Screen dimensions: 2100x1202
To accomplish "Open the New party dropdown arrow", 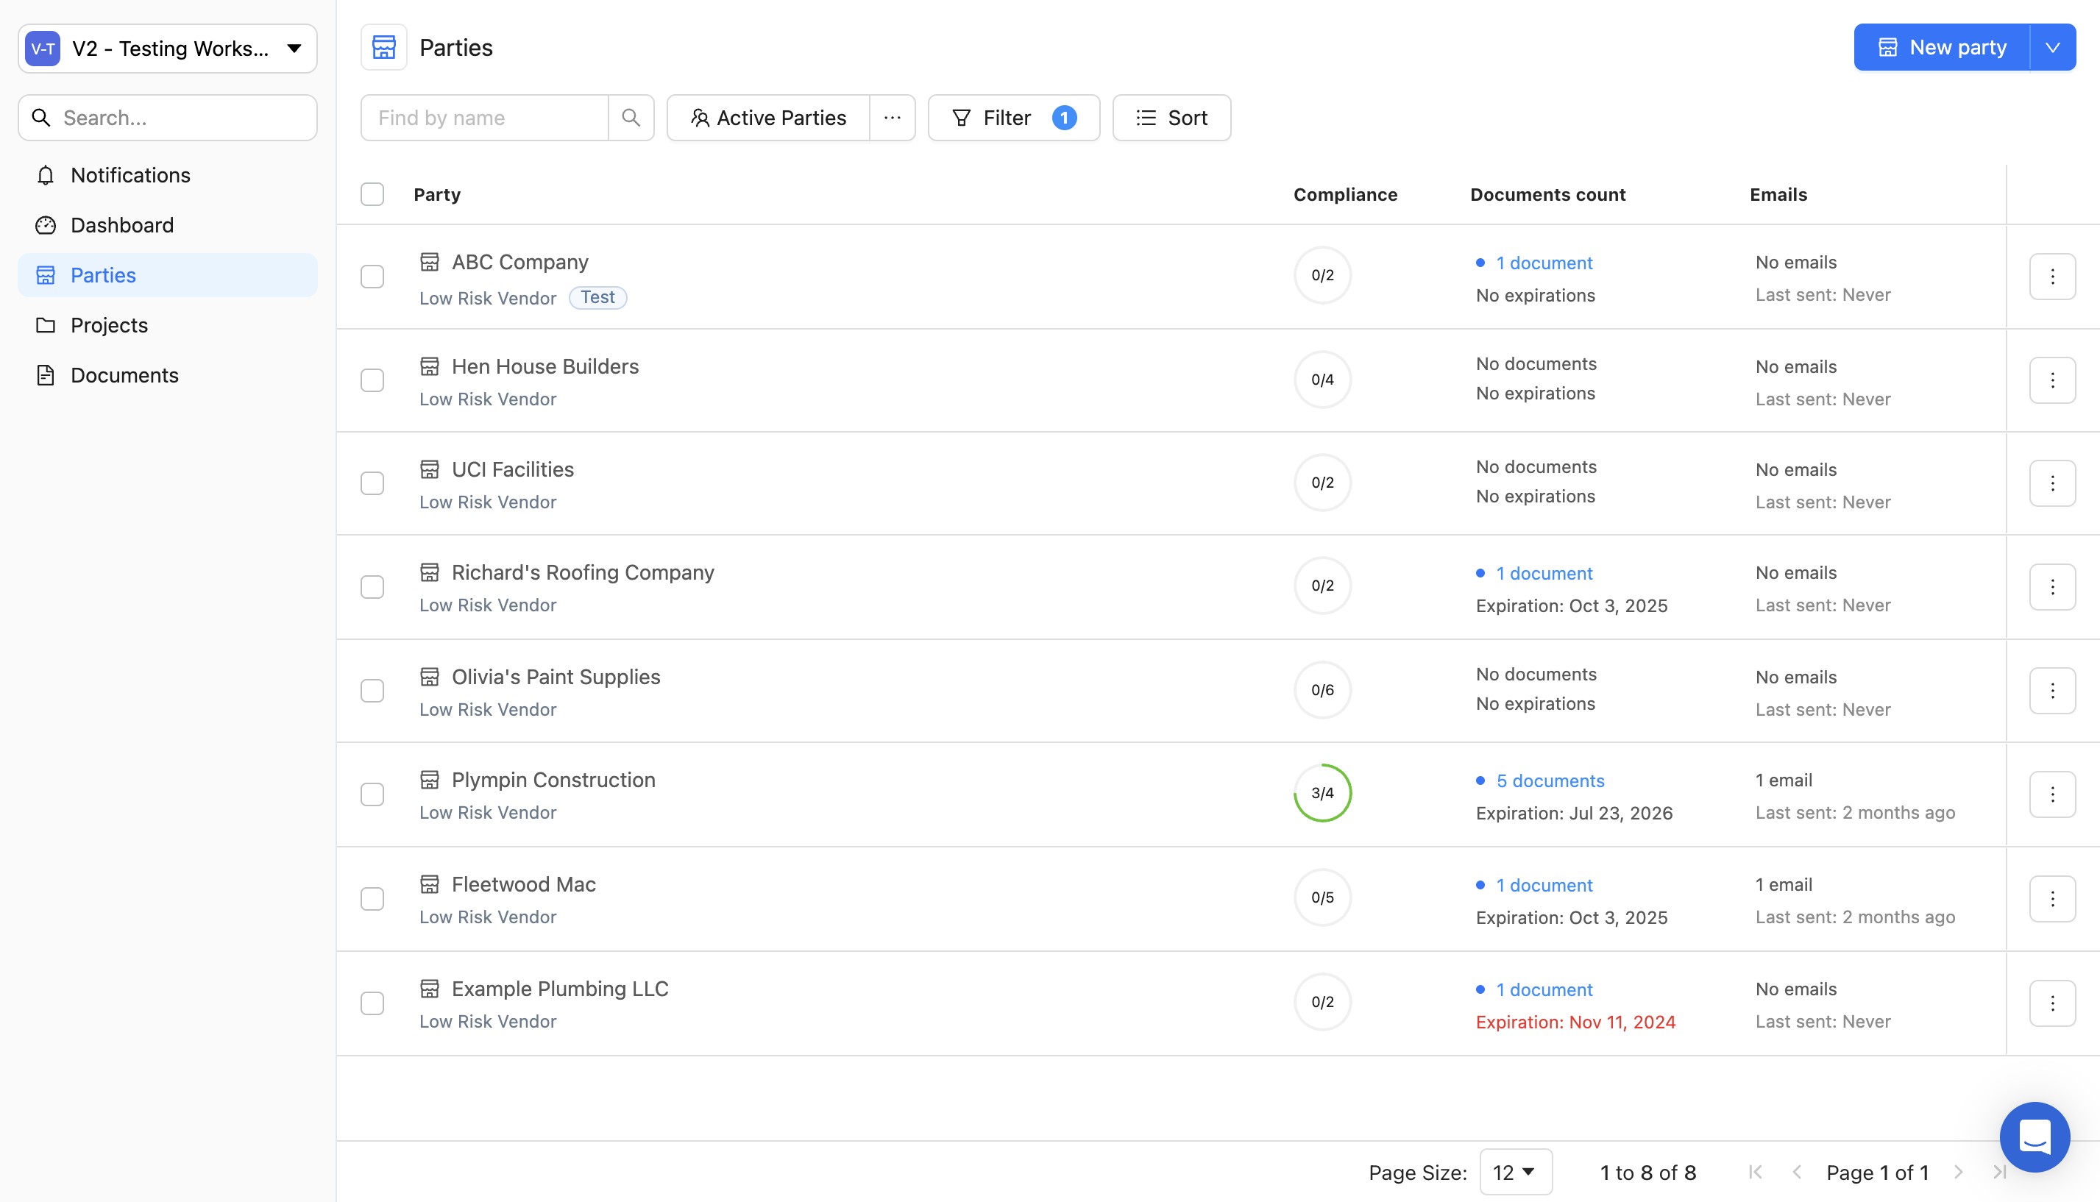I will [2052, 48].
